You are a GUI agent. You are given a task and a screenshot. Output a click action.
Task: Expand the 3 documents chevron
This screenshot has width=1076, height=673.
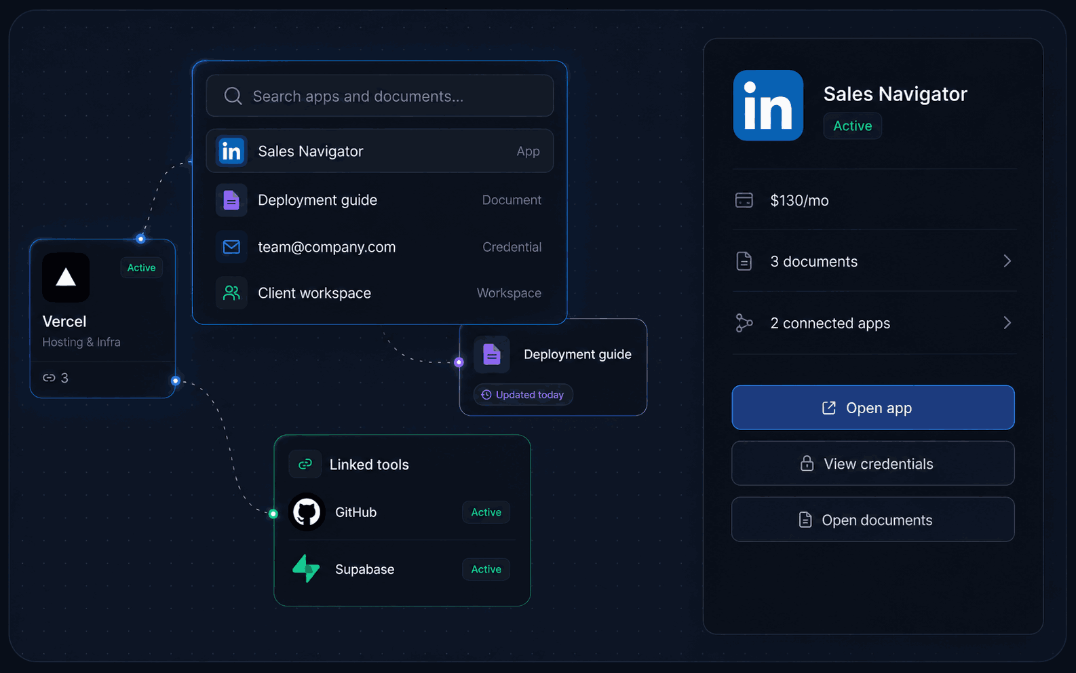tap(1007, 261)
